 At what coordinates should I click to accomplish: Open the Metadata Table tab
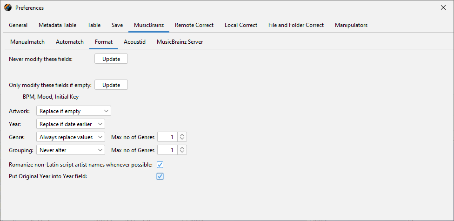57,25
